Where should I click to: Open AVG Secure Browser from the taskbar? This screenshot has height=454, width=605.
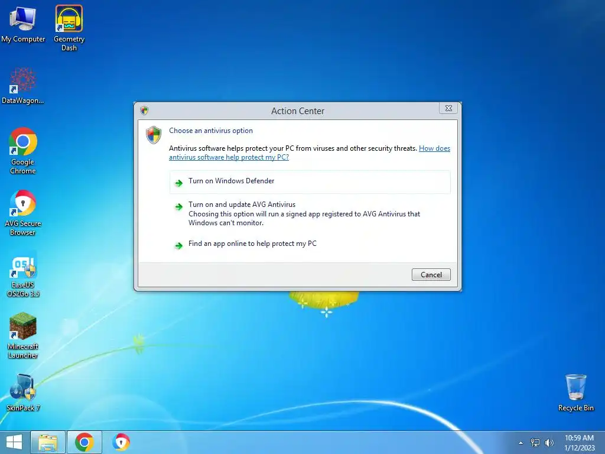(x=121, y=442)
